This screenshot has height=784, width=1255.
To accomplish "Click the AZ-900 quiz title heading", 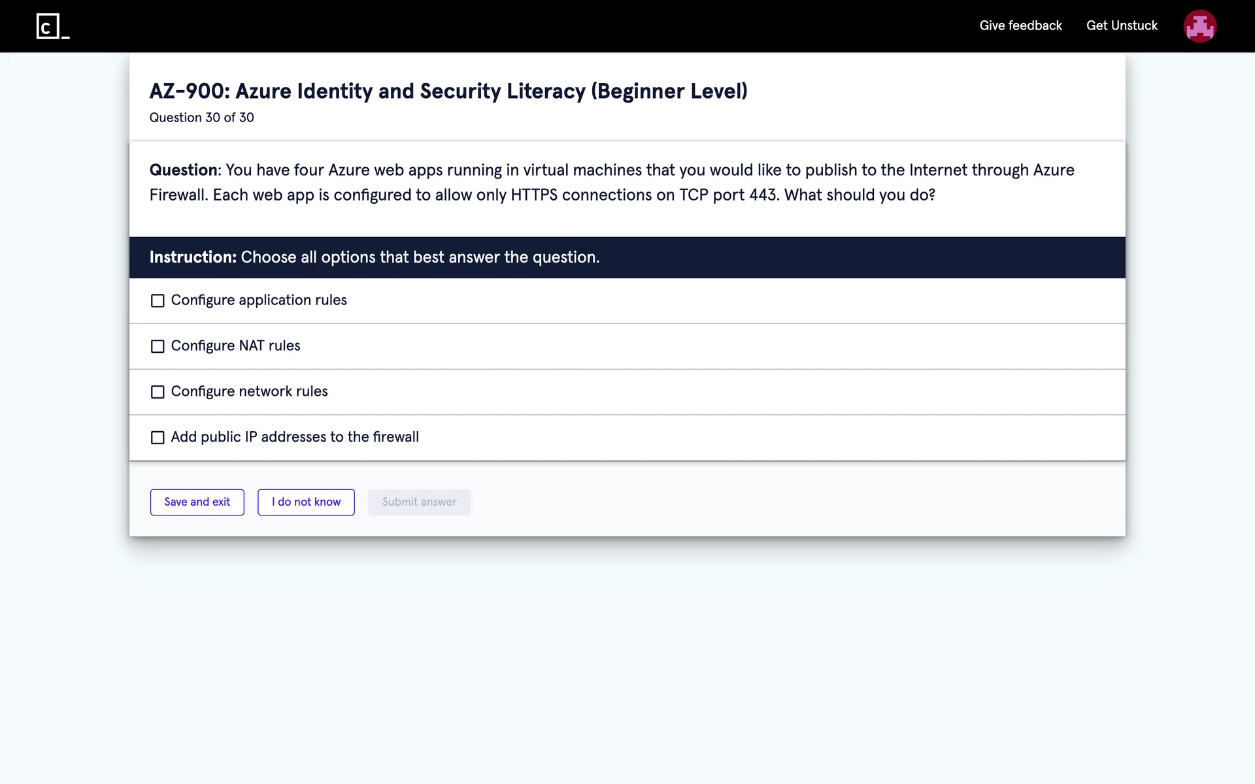I will tap(448, 91).
